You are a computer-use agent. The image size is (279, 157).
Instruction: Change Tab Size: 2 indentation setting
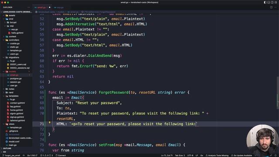(180, 155)
